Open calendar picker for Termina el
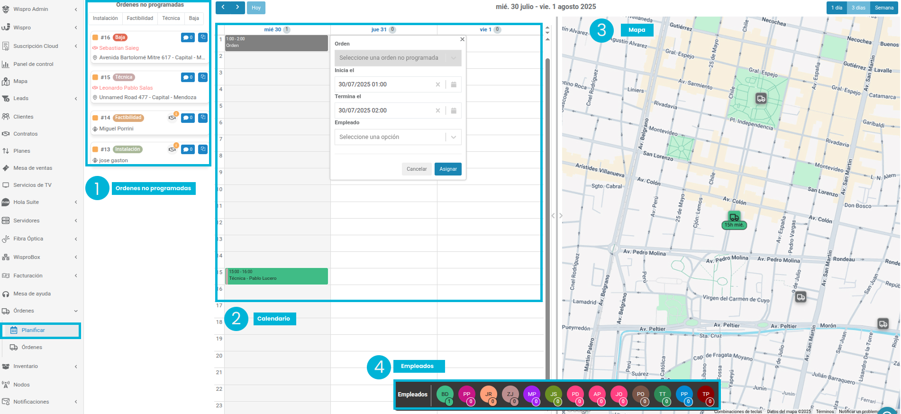 (454, 110)
